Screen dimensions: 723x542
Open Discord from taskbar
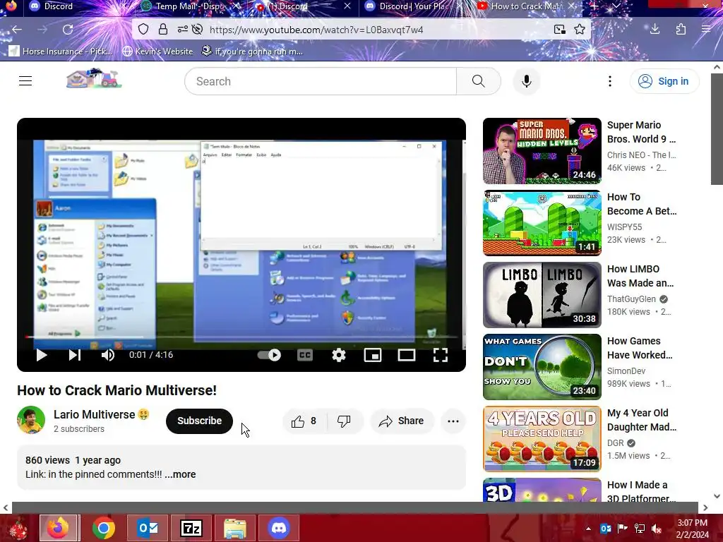[279, 528]
